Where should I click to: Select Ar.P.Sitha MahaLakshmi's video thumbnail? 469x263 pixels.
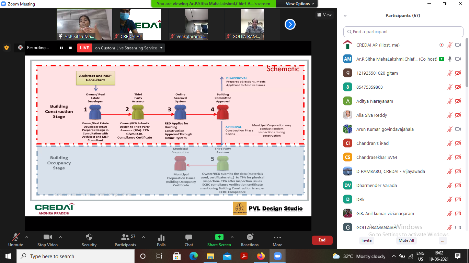pyautogui.click(x=84, y=24)
